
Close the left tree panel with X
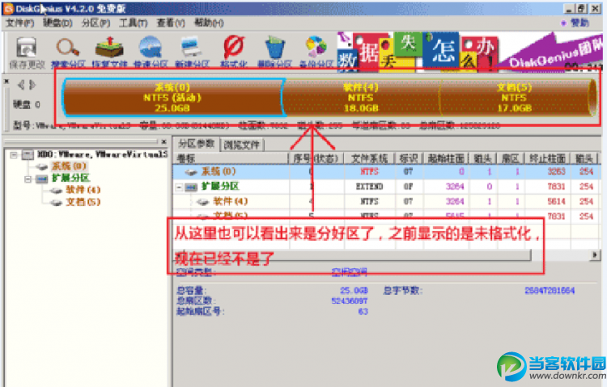pos(163,142)
